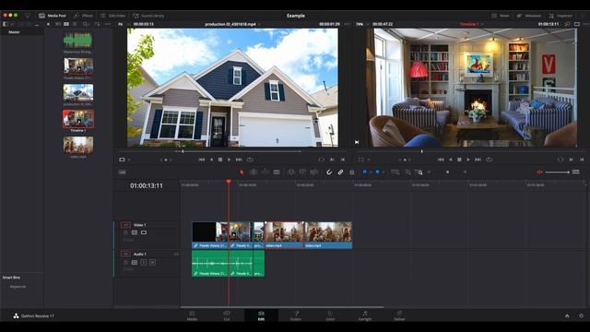Select the house exterior clip thumbnail in media pool
The image size is (590, 332).
[x=78, y=92]
